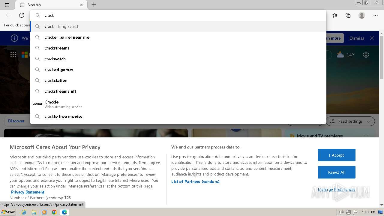The height and width of the screenshot is (216, 384).
Task: Click the Reject All button
Action: pyautogui.click(x=337, y=172)
